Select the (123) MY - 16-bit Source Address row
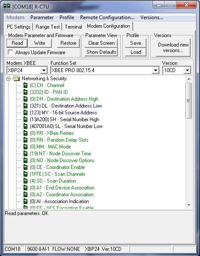Screen dimensions: 200x256 pyautogui.click(x=63, y=113)
